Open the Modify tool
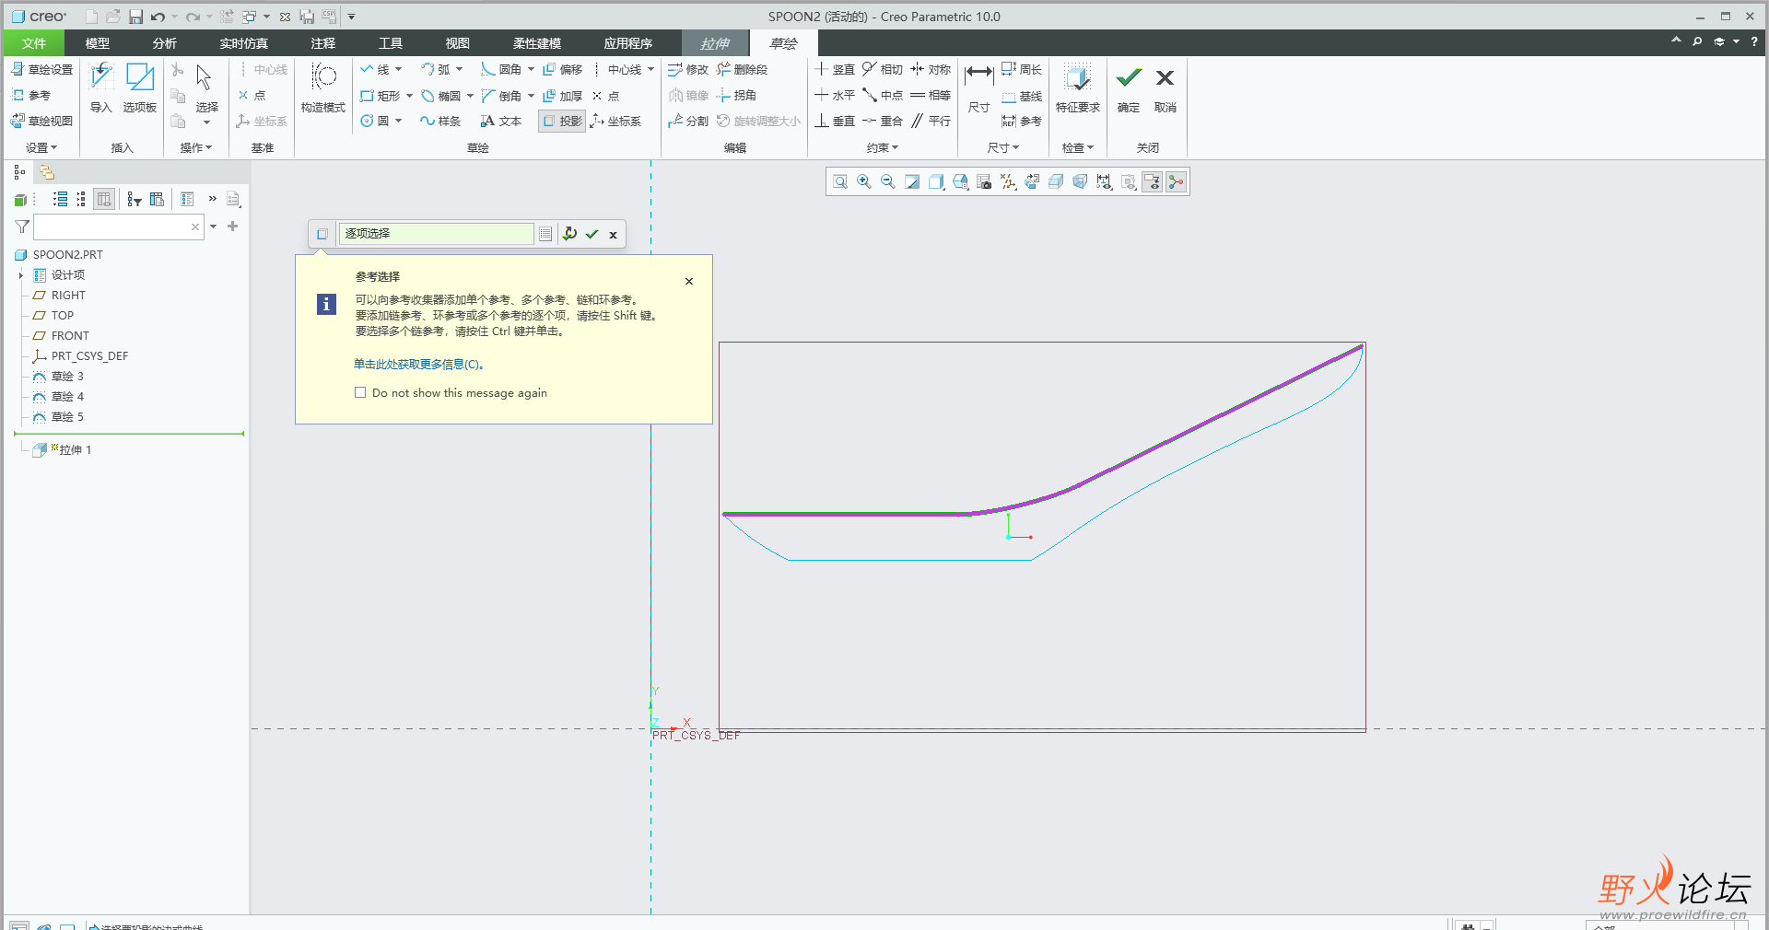 point(688,69)
